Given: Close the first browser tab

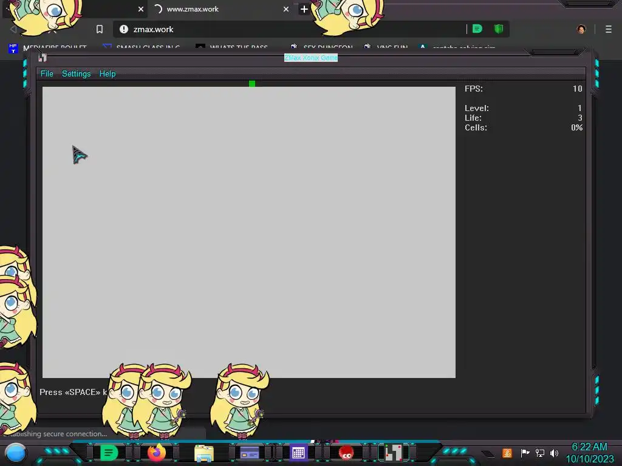Looking at the screenshot, I should [141, 9].
